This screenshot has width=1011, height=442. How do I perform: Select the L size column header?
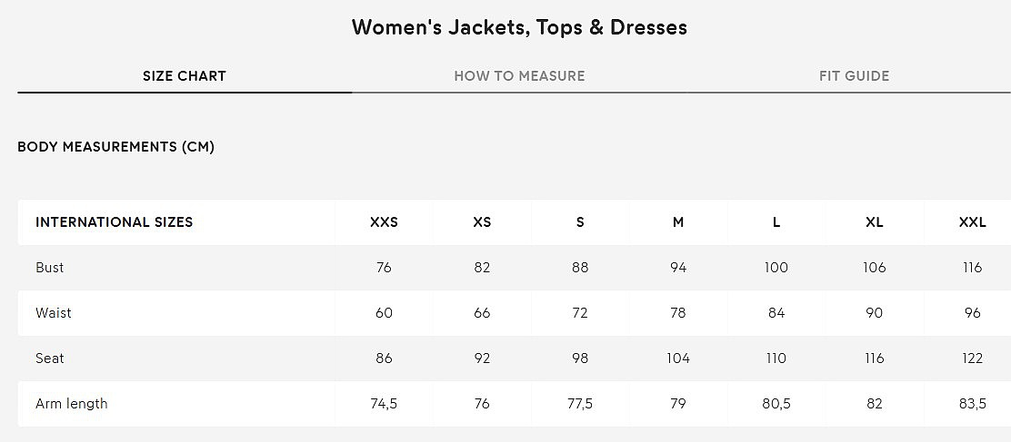pyautogui.click(x=776, y=222)
